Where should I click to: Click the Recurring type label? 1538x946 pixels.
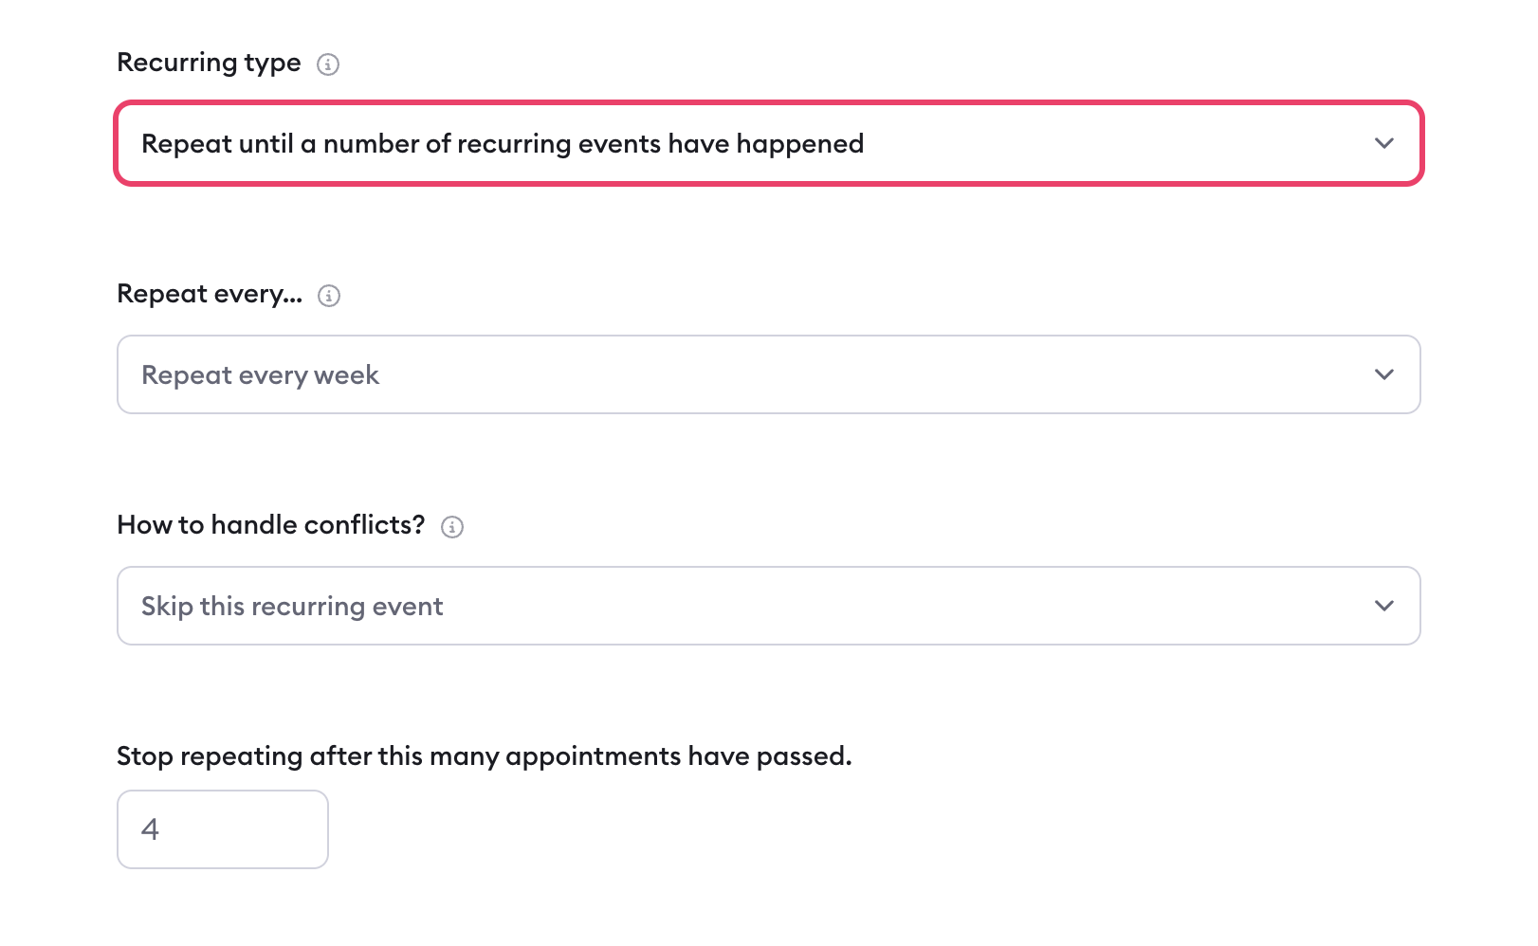pyautogui.click(x=209, y=63)
